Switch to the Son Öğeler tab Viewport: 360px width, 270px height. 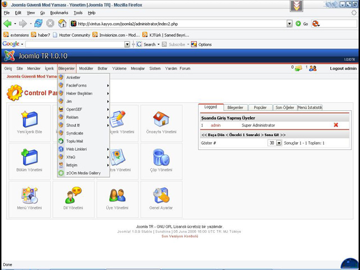[x=285, y=107]
